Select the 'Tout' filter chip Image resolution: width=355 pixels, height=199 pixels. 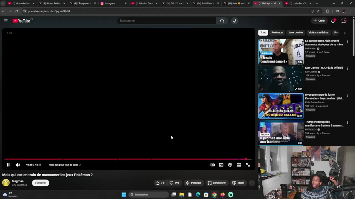263,32
